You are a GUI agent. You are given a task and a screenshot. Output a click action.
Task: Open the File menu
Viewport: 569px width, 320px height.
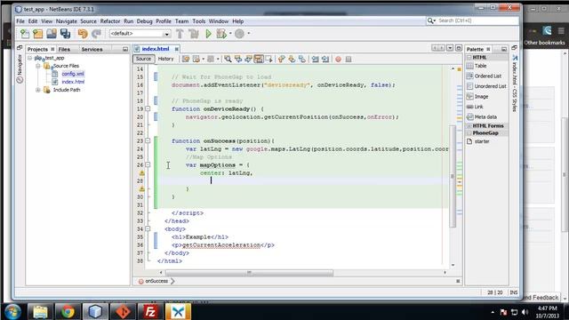click(x=20, y=21)
